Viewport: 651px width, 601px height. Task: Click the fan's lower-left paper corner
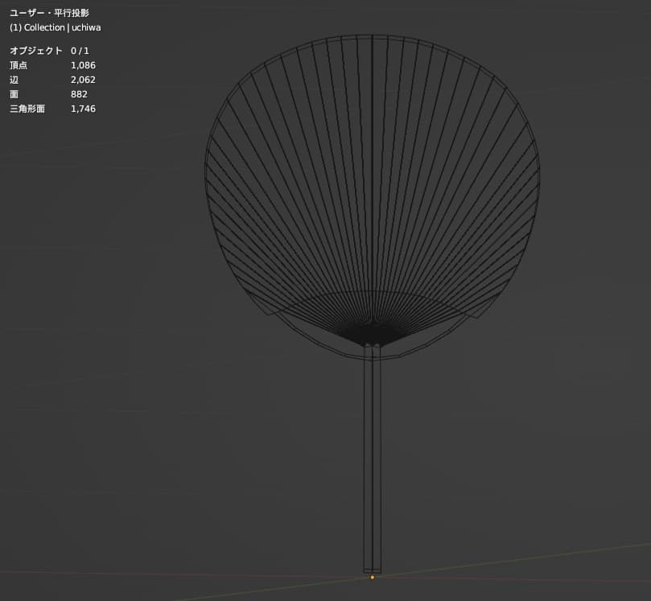(252, 296)
